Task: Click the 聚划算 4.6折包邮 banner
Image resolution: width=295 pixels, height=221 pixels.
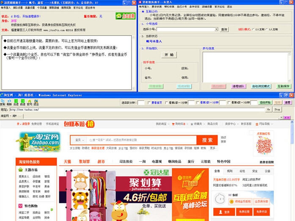Action: 115,195
